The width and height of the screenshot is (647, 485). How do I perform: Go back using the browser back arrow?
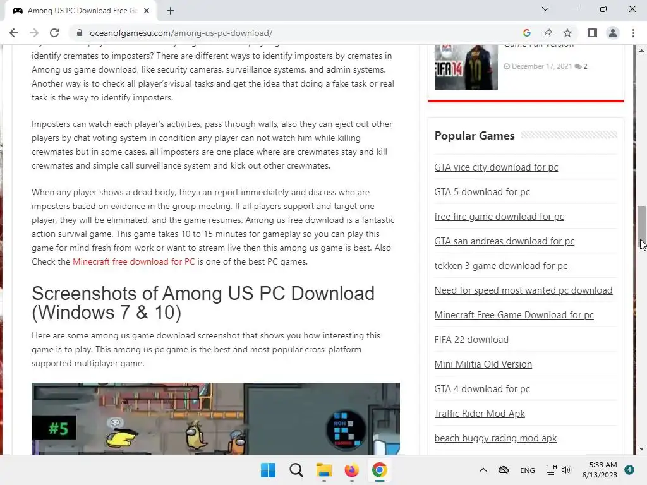(14, 33)
